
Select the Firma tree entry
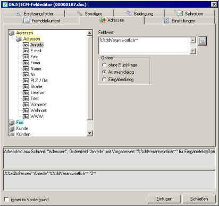point(35,63)
